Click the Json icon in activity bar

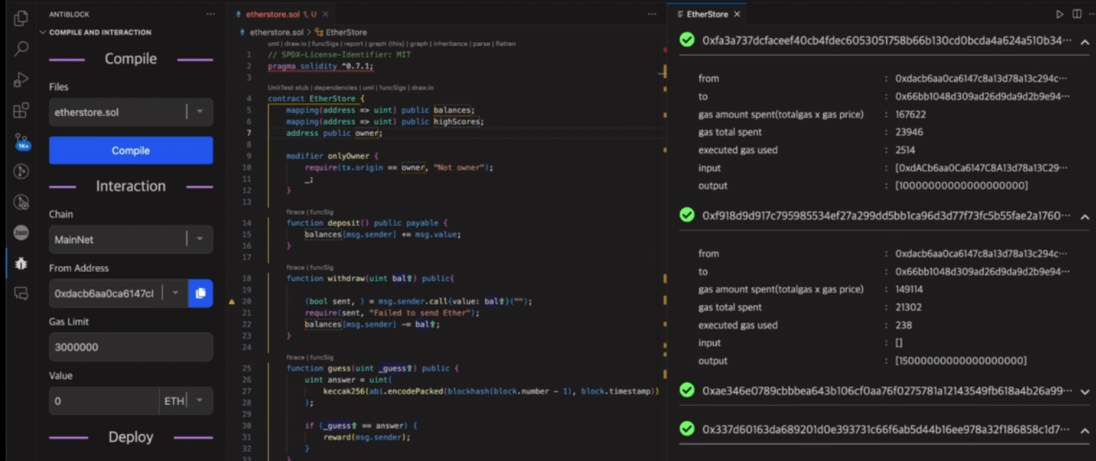click(x=21, y=233)
